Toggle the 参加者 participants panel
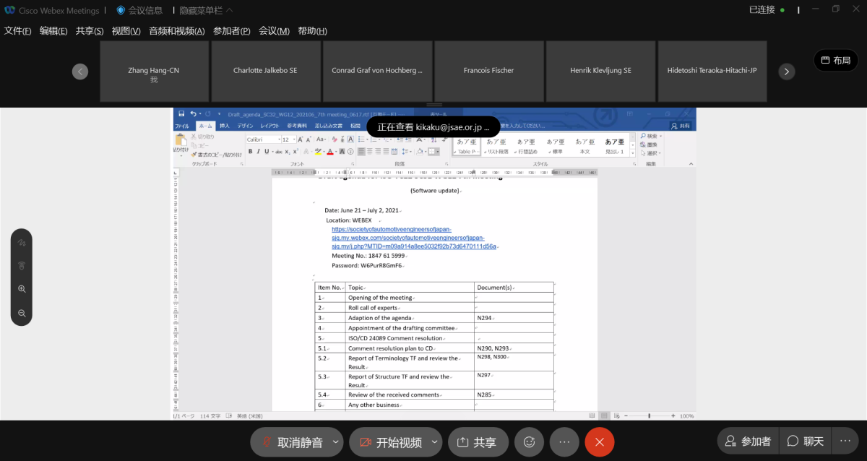Viewport: 867px width, 461px height. pos(748,441)
